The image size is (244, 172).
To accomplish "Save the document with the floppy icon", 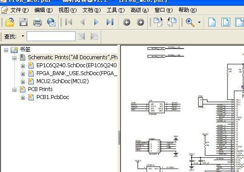I will click(24, 22).
